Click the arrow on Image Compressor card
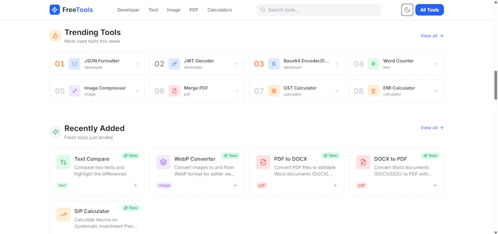 tap(137, 91)
